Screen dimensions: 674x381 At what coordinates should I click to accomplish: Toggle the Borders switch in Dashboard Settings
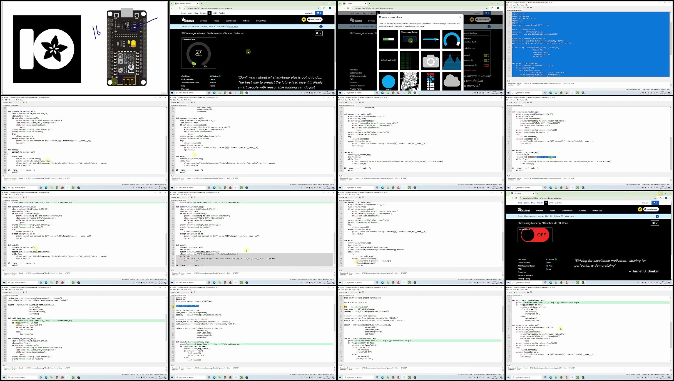pos(486,60)
